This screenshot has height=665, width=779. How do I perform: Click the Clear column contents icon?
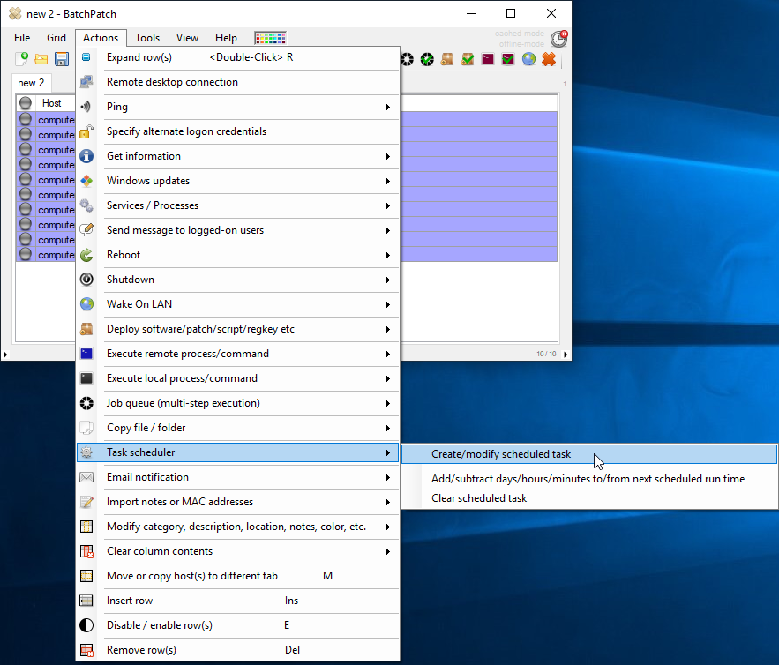coord(86,551)
